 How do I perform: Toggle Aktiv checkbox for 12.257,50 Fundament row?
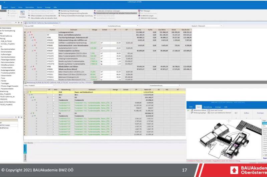pos(54,105)
